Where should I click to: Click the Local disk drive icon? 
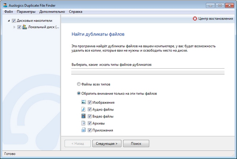pos(24,27)
